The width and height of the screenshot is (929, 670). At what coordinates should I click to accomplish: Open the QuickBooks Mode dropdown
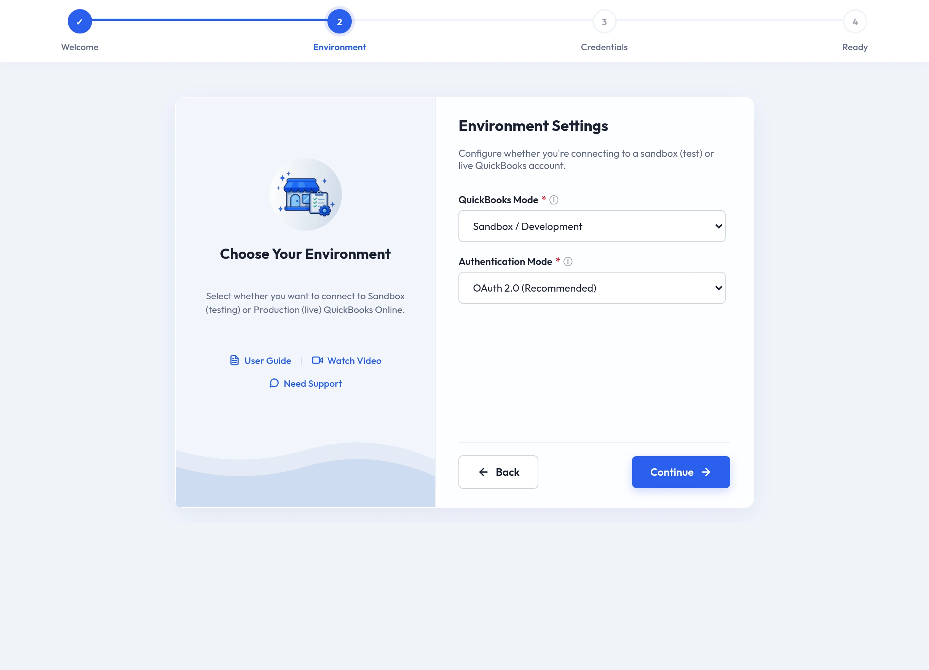pyautogui.click(x=592, y=226)
